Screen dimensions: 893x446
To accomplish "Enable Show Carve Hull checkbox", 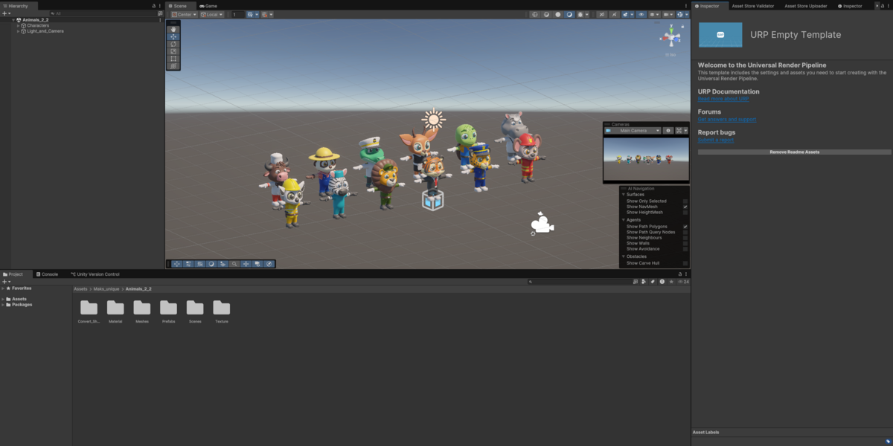I will coord(685,263).
